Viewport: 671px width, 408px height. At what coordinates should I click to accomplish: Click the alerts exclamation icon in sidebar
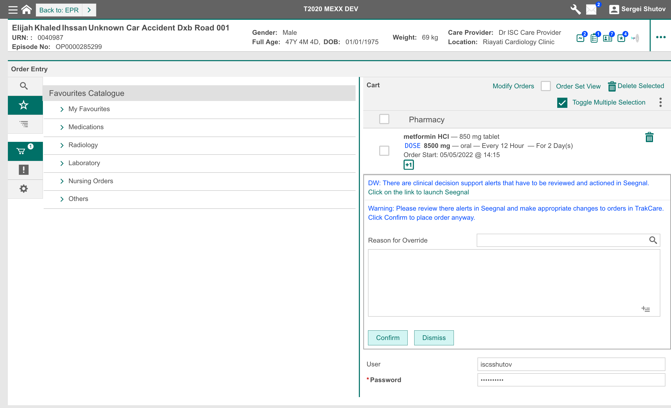(24, 170)
